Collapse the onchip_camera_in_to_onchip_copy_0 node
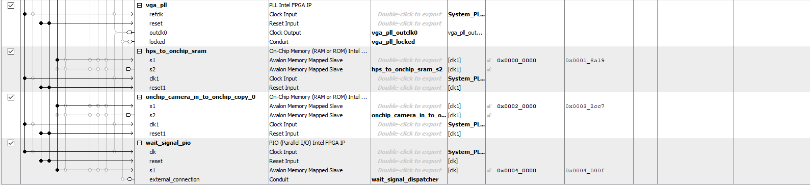The width and height of the screenshot is (810, 185). tap(140, 97)
